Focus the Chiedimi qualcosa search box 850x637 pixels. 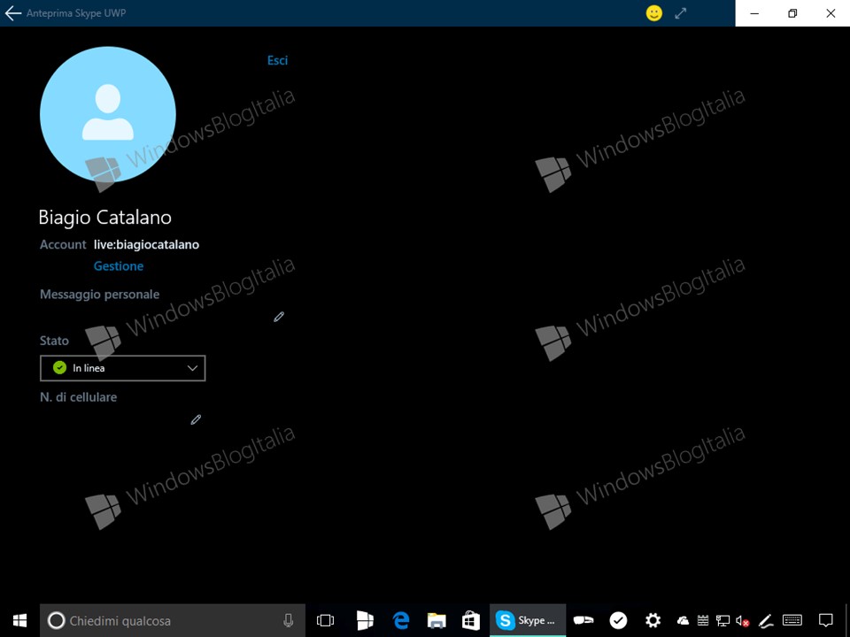pyautogui.click(x=173, y=621)
